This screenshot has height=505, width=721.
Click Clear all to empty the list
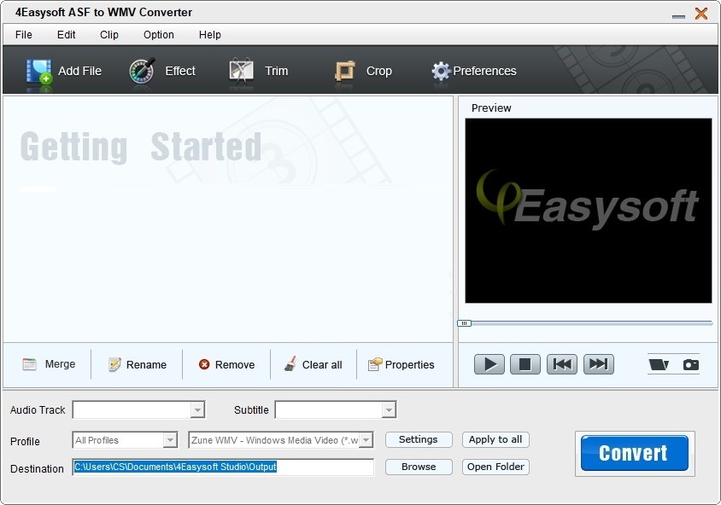tap(314, 364)
